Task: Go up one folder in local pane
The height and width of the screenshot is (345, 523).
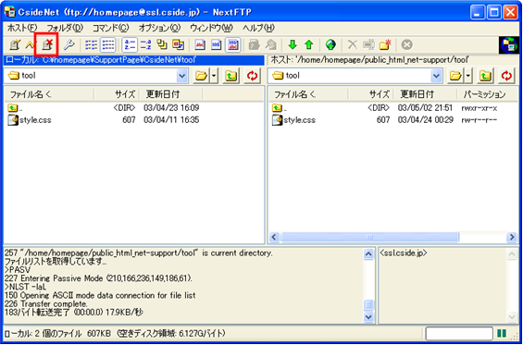Action: pos(231,76)
